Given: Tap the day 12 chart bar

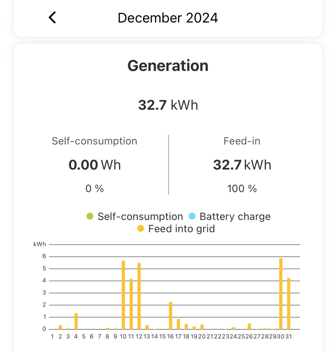Looking at the screenshot, I should click(x=139, y=296).
